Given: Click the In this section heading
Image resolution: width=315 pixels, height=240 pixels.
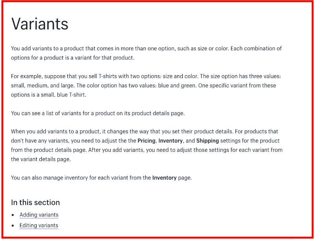Looking at the screenshot, I should coord(35,202).
